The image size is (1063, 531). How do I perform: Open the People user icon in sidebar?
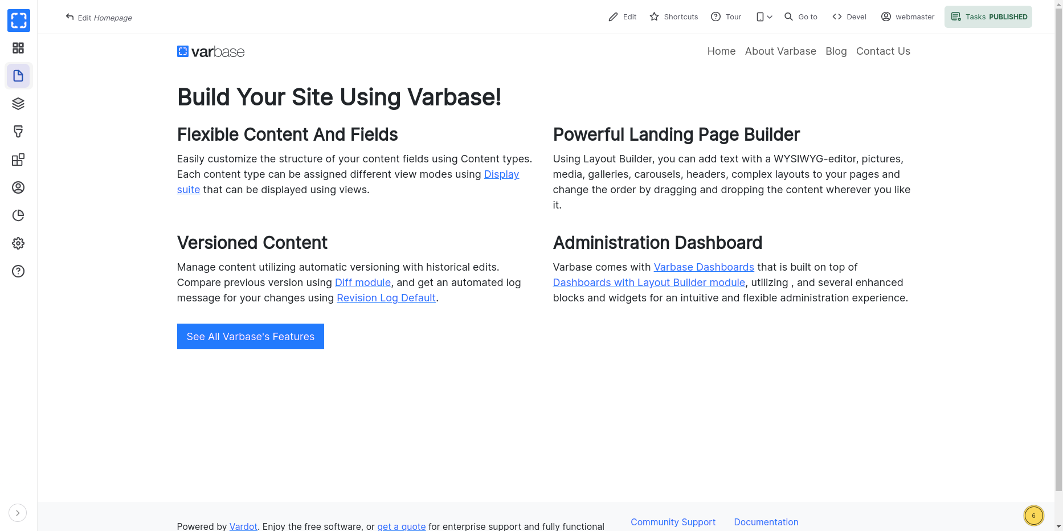click(x=18, y=187)
